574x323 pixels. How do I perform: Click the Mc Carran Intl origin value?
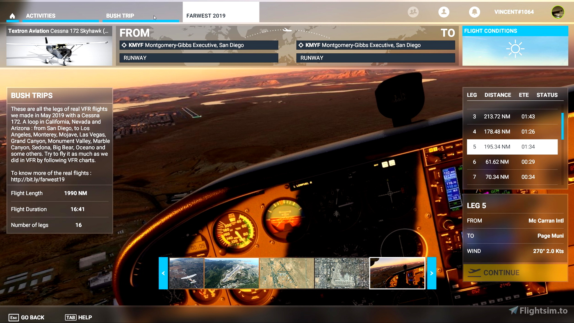click(546, 221)
